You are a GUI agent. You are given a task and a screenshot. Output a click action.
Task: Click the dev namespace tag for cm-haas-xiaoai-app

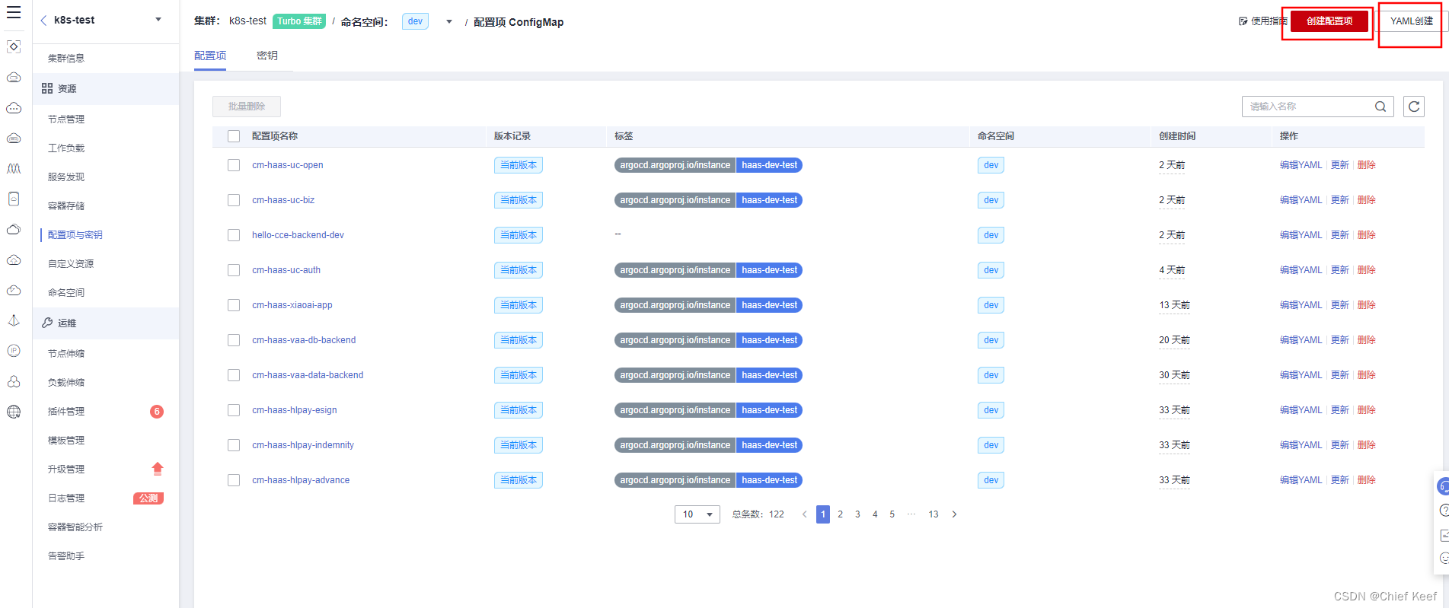(x=991, y=305)
